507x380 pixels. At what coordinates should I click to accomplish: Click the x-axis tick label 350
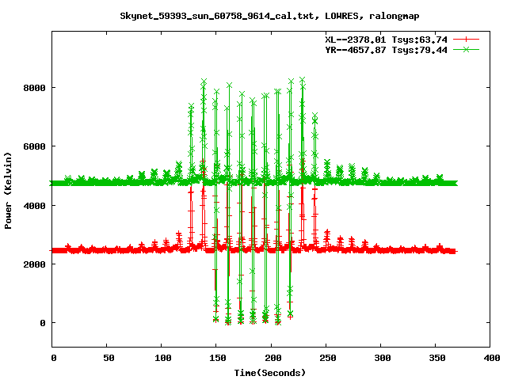click(437, 358)
